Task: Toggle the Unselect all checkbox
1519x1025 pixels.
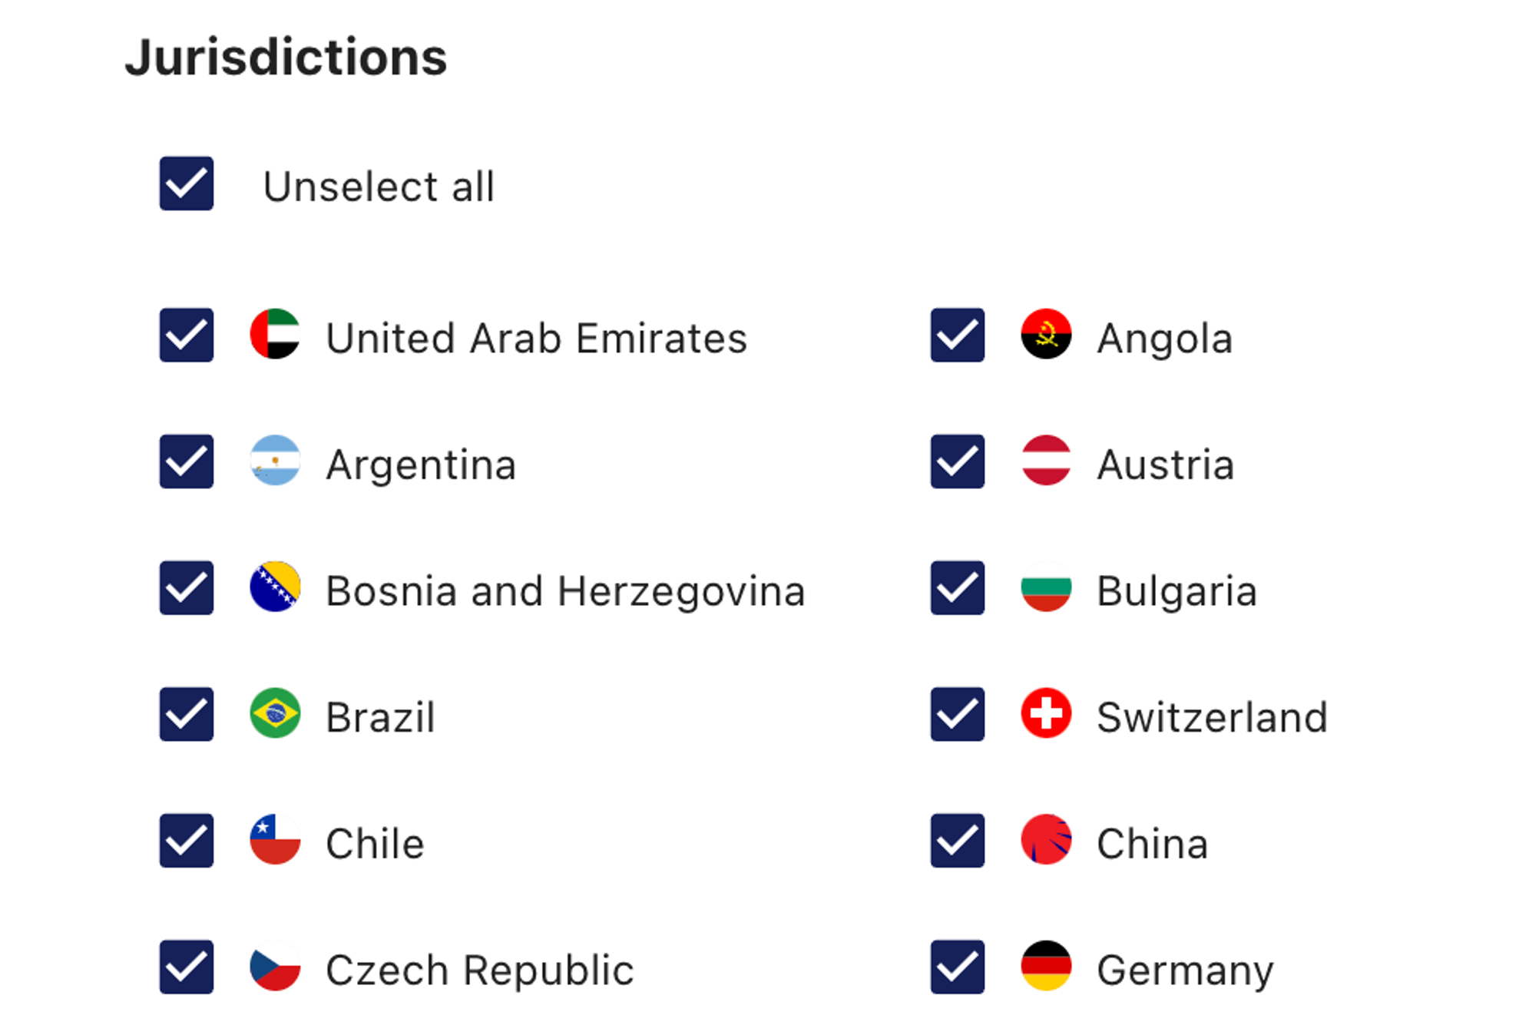Action: [187, 184]
